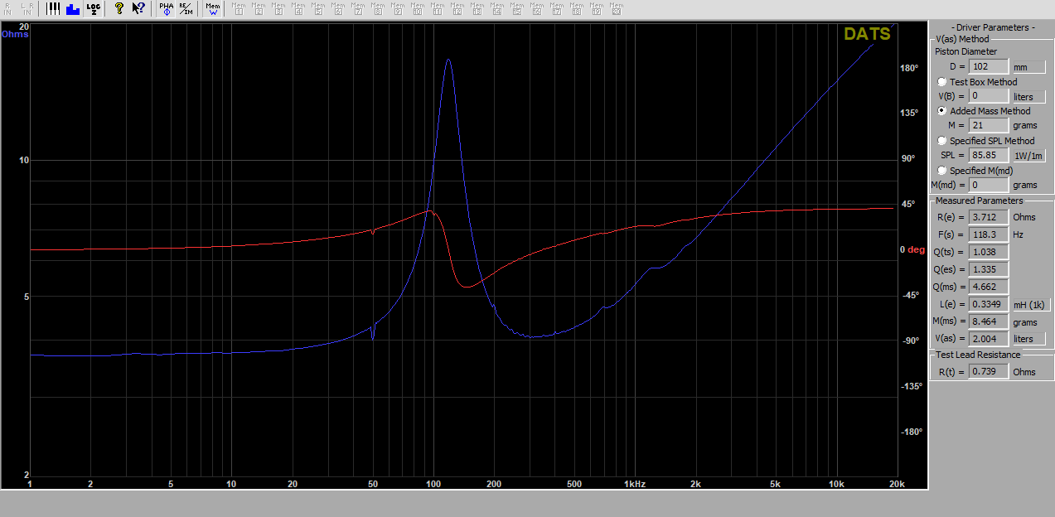The width and height of the screenshot is (1055, 517).
Task: Toggle the PHA phase display icon
Action: point(167,9)
